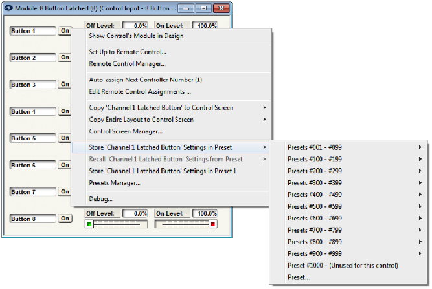Image resolution: width=432 pixels, height=289 pixels.
Task: Expand Presets #001 - #099 submenu
Action: (x=348, y=147)
